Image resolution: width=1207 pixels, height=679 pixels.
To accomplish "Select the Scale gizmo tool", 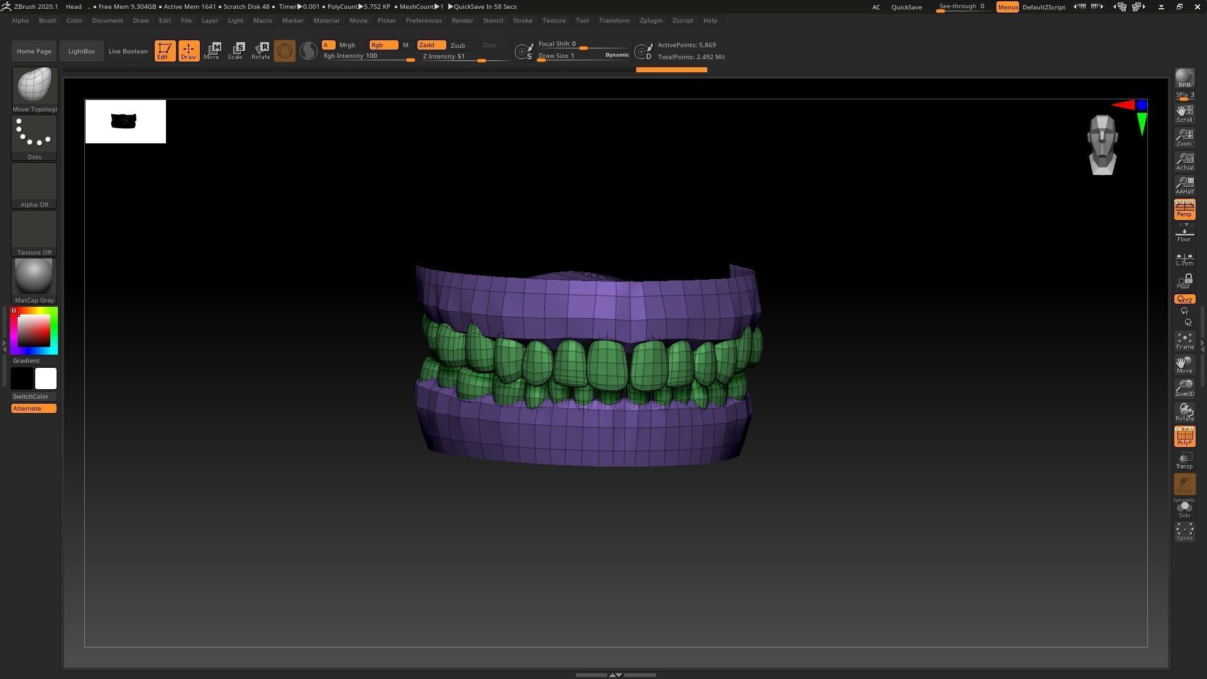I will point(236,51).
